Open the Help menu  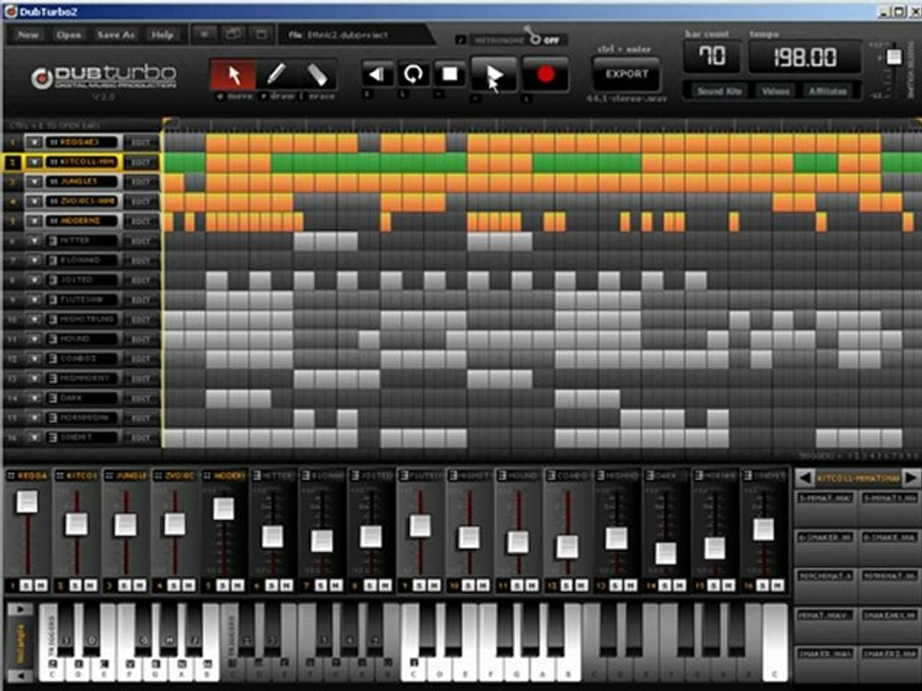pos(162,35)
